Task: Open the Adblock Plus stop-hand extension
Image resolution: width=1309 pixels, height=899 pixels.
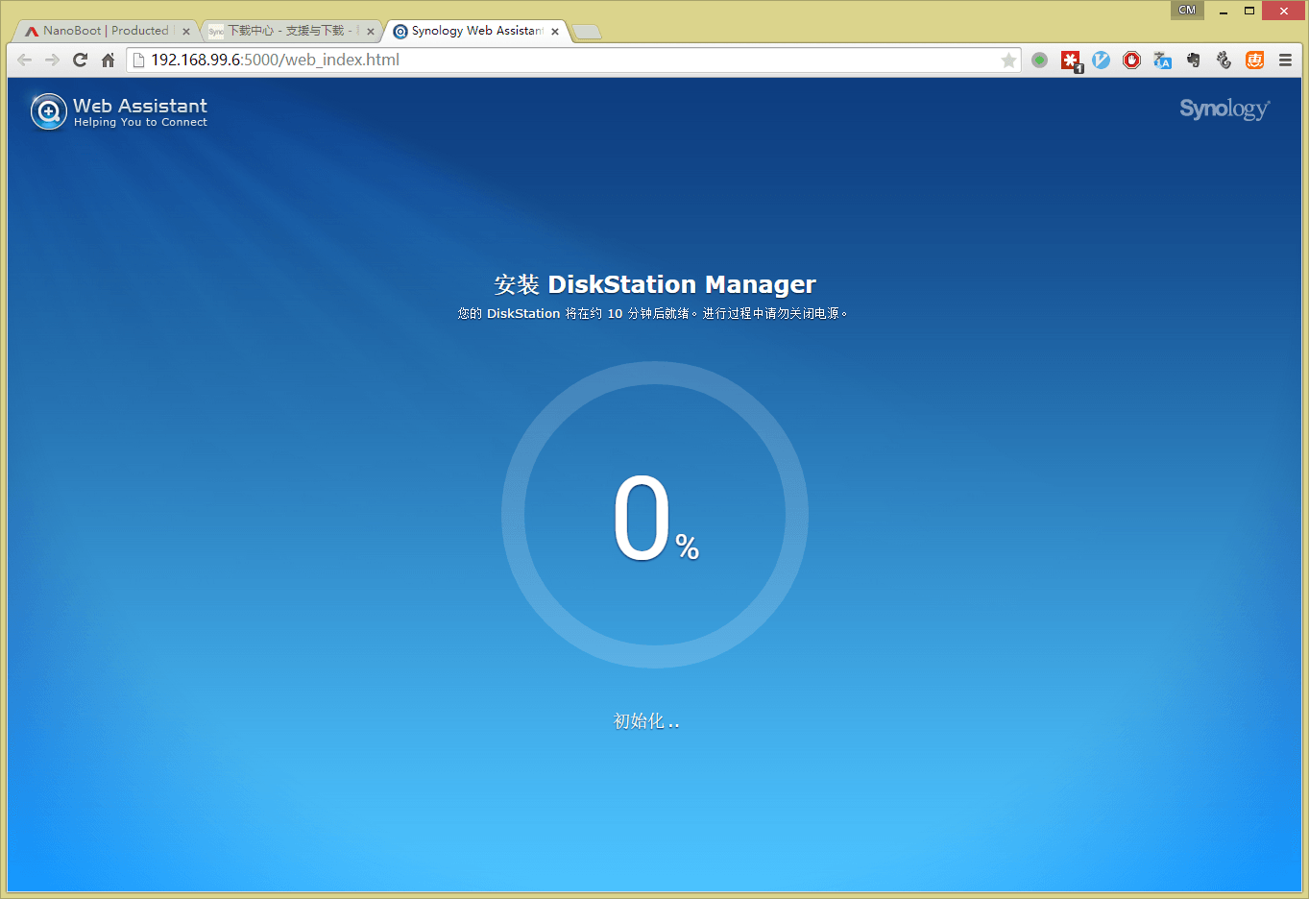Action: click(x=1131, y=61)
